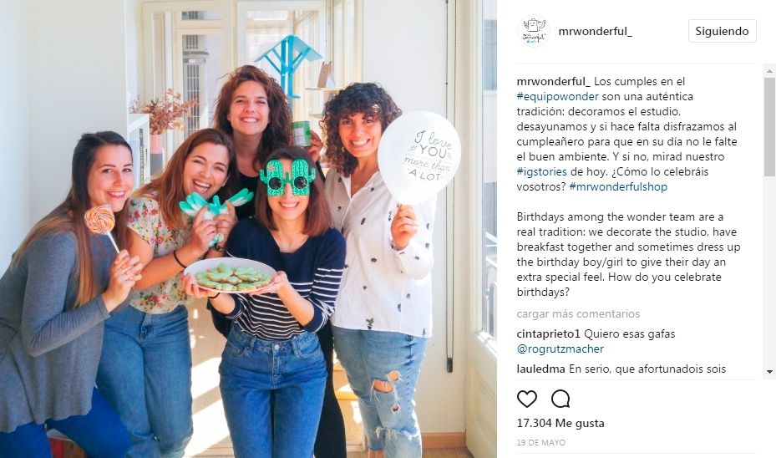Viewport: 776px width, 458px height.
Task: Click the scrollbar down arrow in comments
Action: (x=769, y=372)
